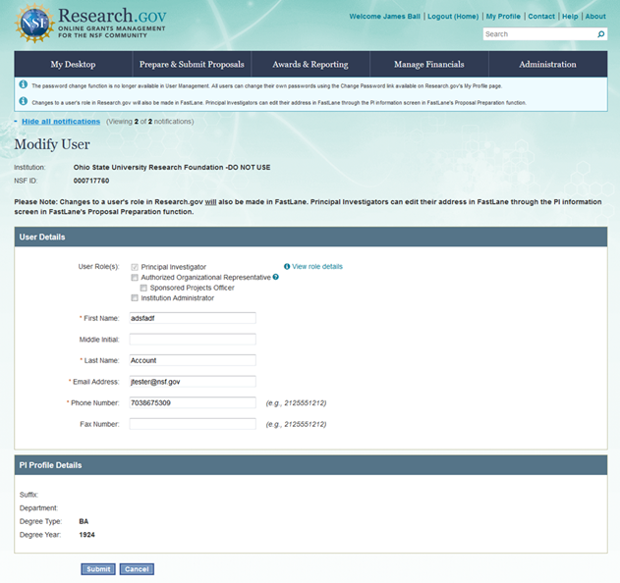This screenshot has height=583, width=620.
Task: Open the My Profile link
Action: (x=503, y=16)
